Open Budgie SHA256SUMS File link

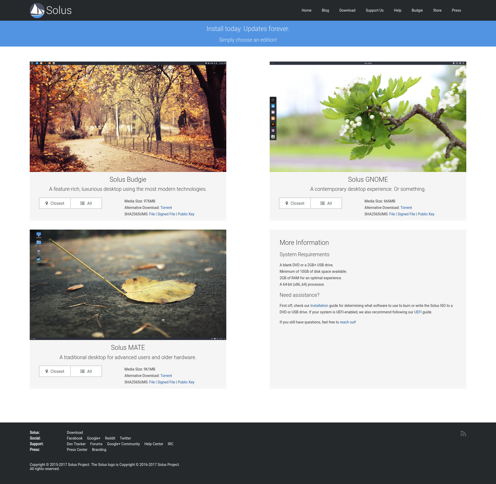click(152, 214)
